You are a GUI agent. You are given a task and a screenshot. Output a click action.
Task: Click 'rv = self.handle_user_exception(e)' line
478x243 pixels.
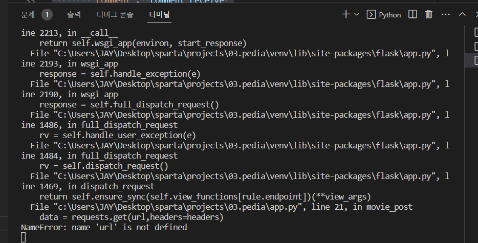[118, 136]
